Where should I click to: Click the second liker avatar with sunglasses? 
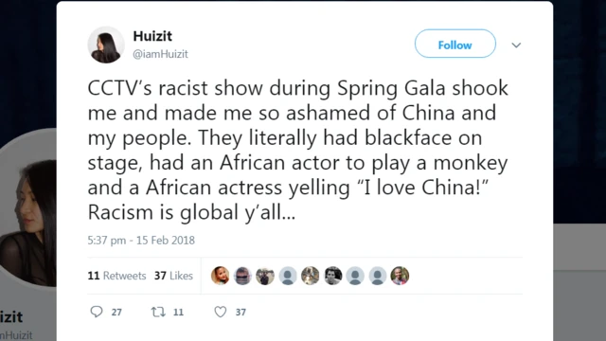click(x=242, y=276)
